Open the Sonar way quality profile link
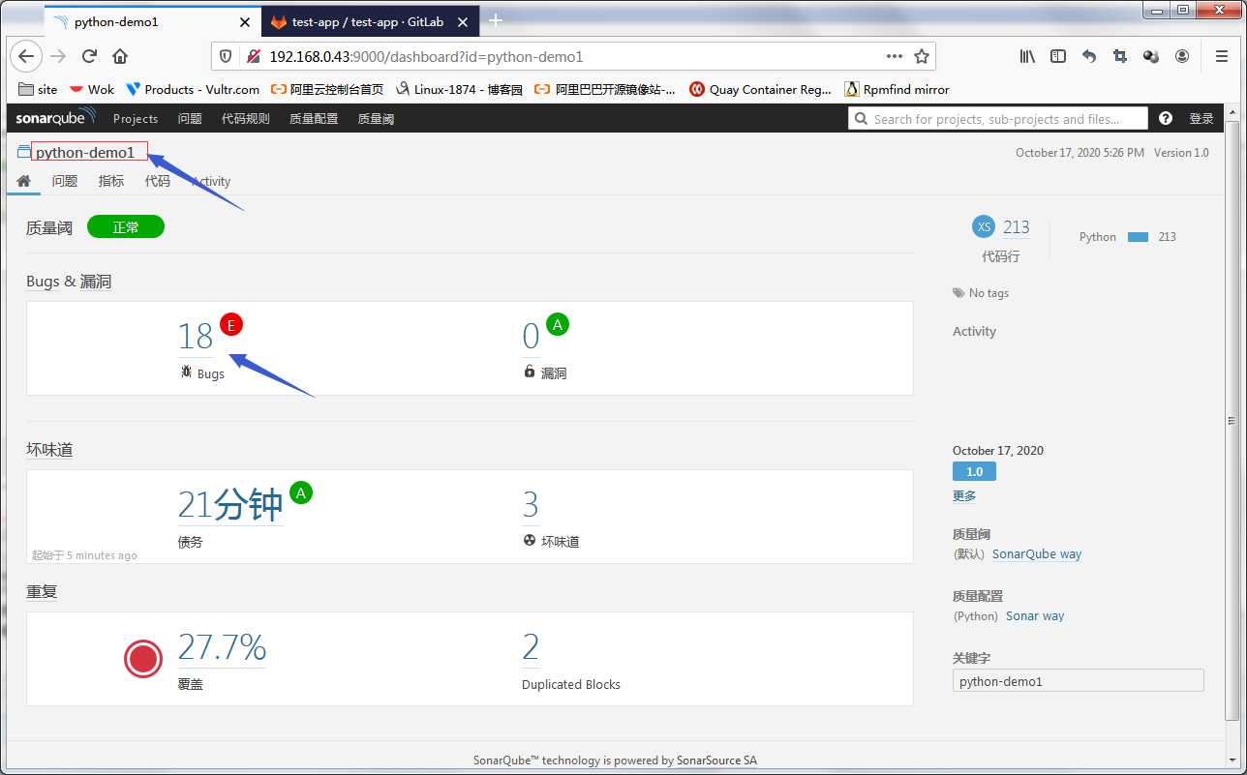This screenshot has width=1247, height=775. coord(1035,616)
